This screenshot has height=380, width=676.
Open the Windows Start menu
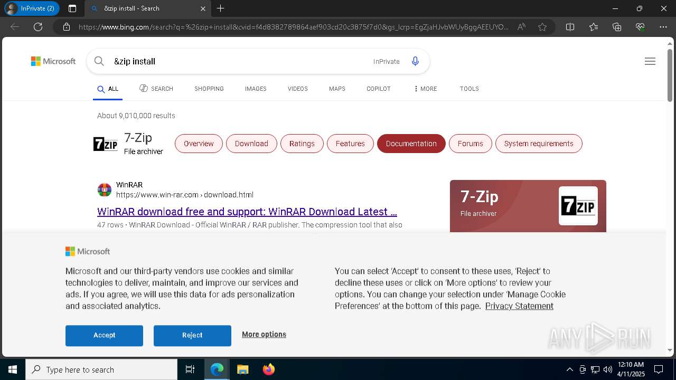(13, 369)
